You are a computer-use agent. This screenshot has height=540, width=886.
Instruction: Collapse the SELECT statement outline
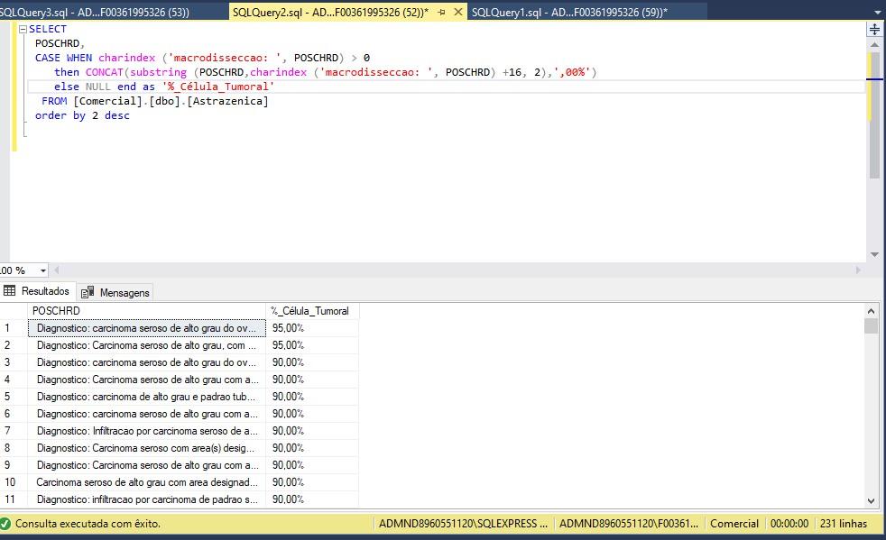(x=23, y=30)
